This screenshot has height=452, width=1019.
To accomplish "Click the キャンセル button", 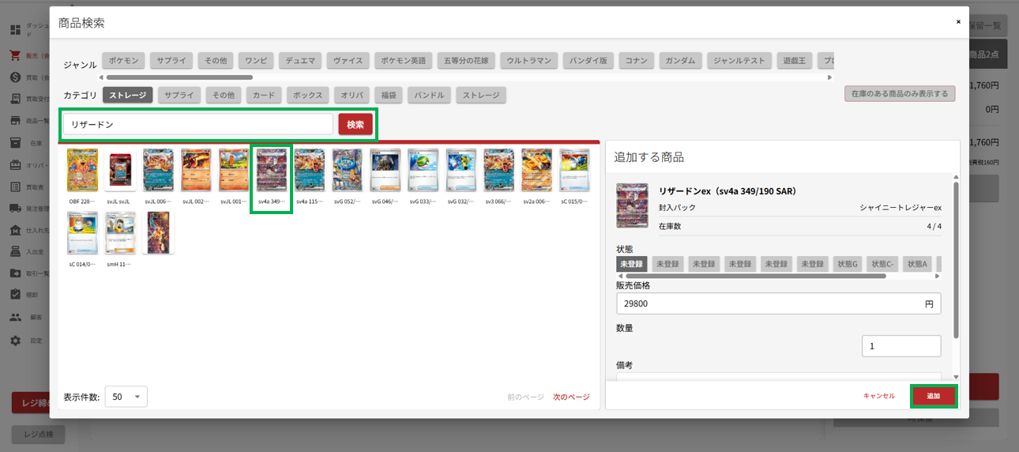I will pos(879,395).
